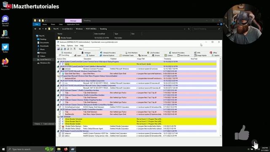Select the Task Scheduler group row
This screenshot has height=152, width=270.
click(137, 117)
